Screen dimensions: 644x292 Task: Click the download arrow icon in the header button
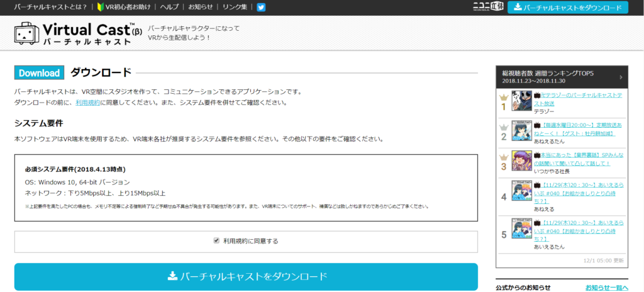pos(518,7)
